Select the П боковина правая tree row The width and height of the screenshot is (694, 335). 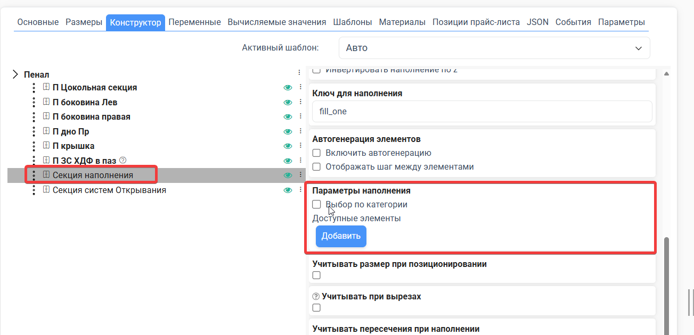[157, 116]
